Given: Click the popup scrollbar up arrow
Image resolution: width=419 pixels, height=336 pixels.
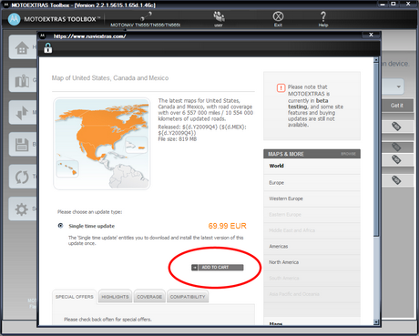Looking at the screenshot, I should [376, 60].
